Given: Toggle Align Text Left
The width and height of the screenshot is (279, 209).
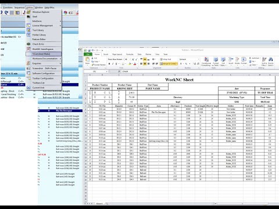Looking at the screenshot, I should click(x=141, y=64).
